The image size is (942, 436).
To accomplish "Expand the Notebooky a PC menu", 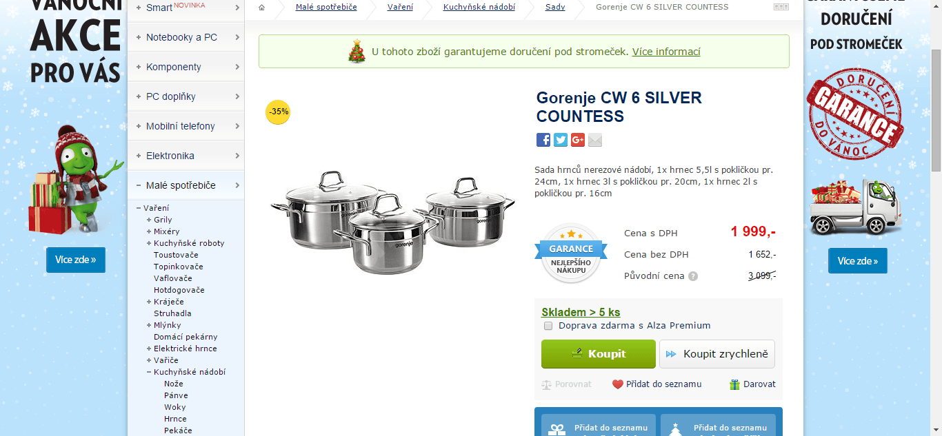I will [x=186, y=37].
